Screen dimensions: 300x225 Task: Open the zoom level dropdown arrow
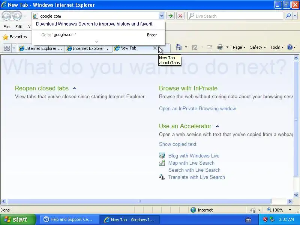(x=290, y=210)
